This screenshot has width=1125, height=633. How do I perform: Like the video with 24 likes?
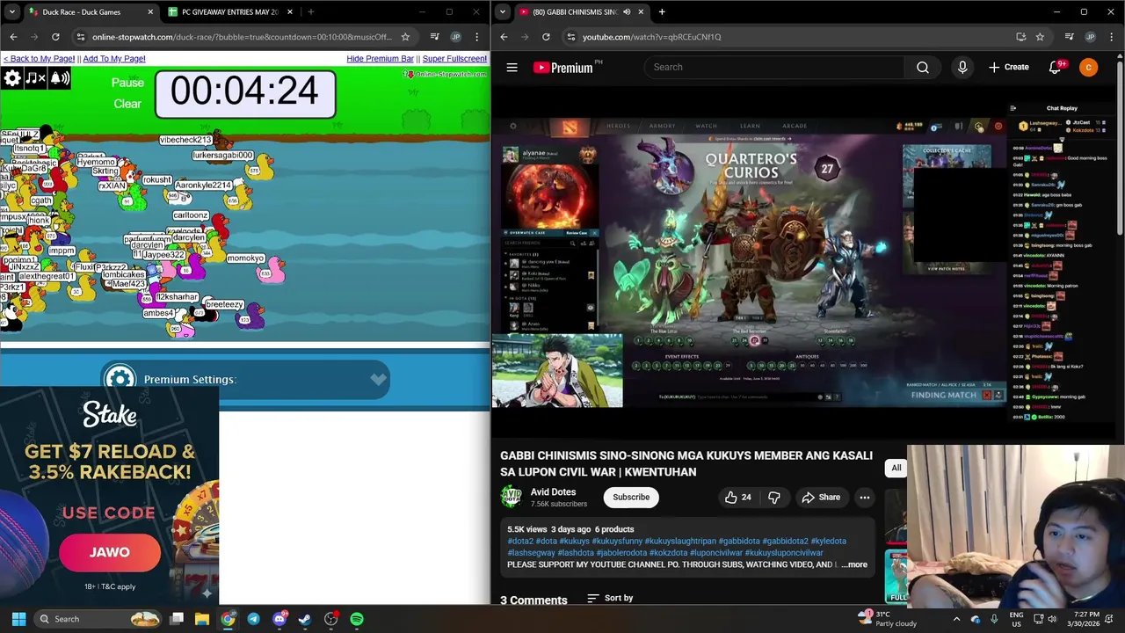click(737, 498)
